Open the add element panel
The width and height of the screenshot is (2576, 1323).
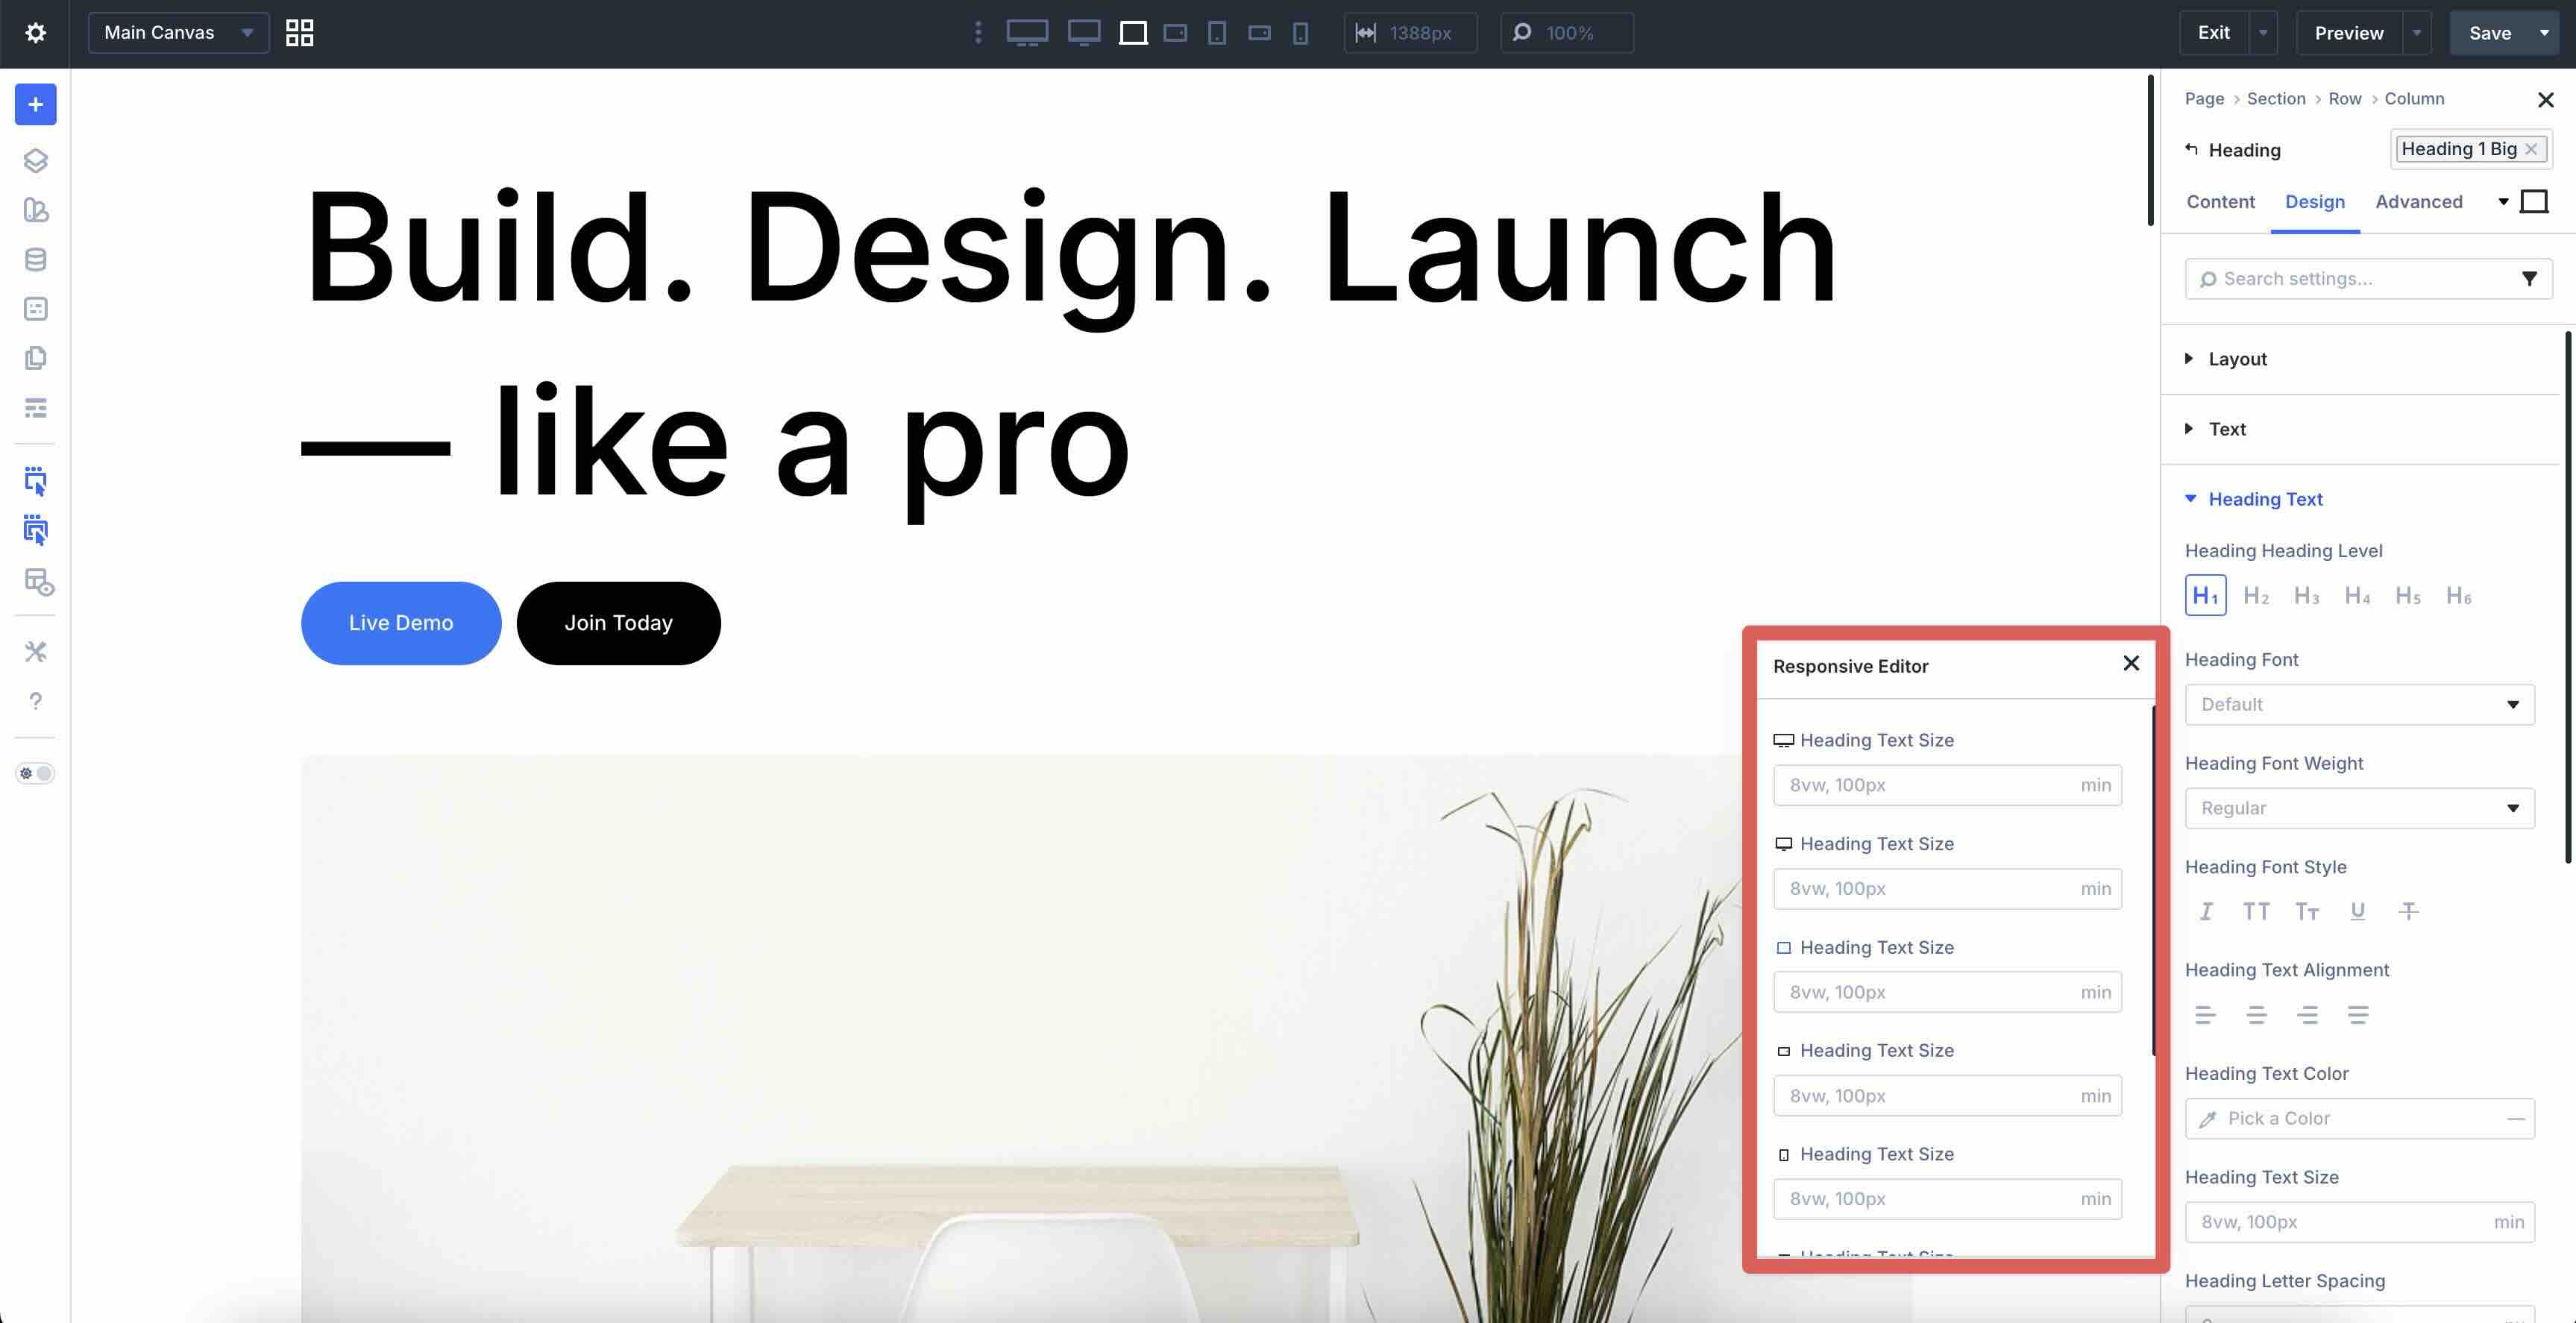(x=35, y=104)
